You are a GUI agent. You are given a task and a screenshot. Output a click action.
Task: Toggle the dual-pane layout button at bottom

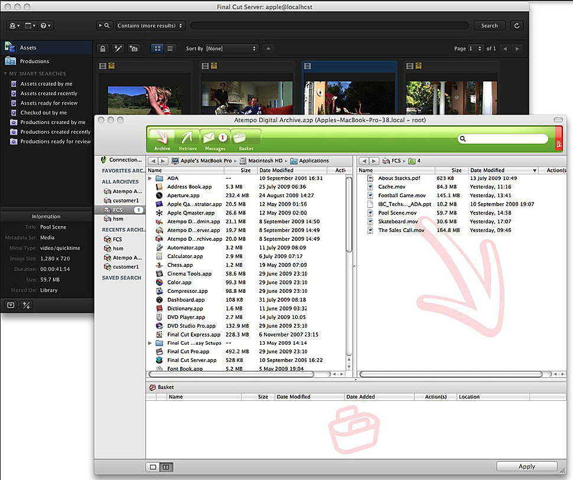(166, 467)
